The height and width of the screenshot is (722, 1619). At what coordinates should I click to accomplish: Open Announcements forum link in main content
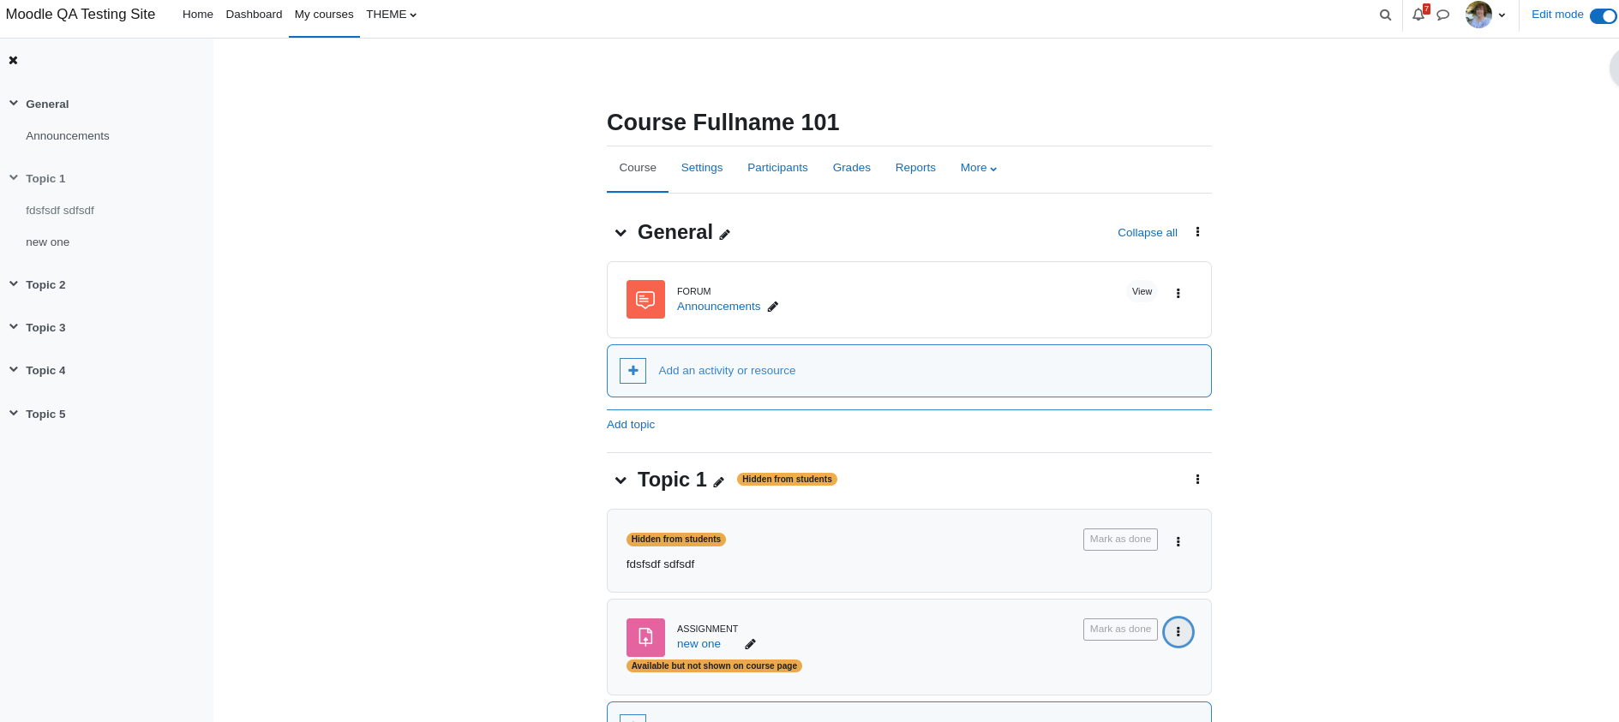718,307
